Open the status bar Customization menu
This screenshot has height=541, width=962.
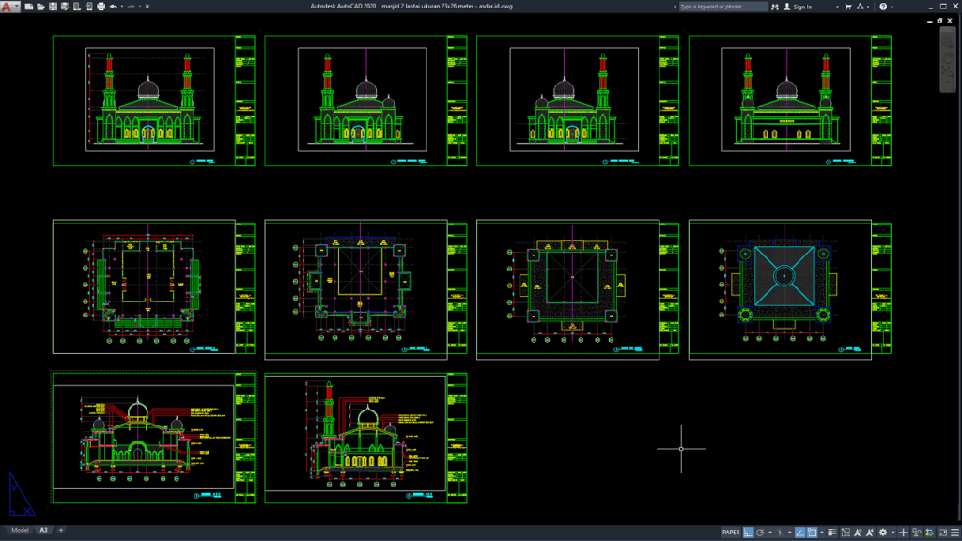pyautogui.click(x=954, y=533)
